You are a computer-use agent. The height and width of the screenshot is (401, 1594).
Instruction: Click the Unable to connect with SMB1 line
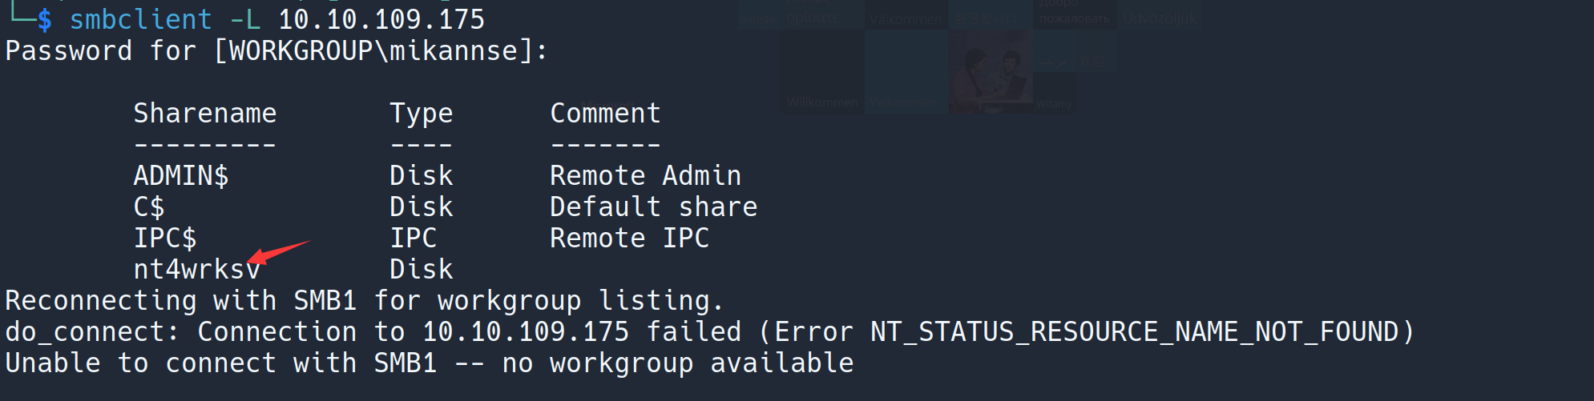pyautogui.click(x=429, y=363)
